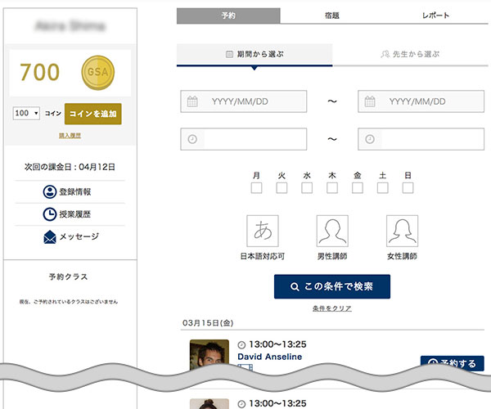The width and height of the screenshot is (491, 409).
Task: Select the 男性講師 filter icon
Action: pos(332,231)
